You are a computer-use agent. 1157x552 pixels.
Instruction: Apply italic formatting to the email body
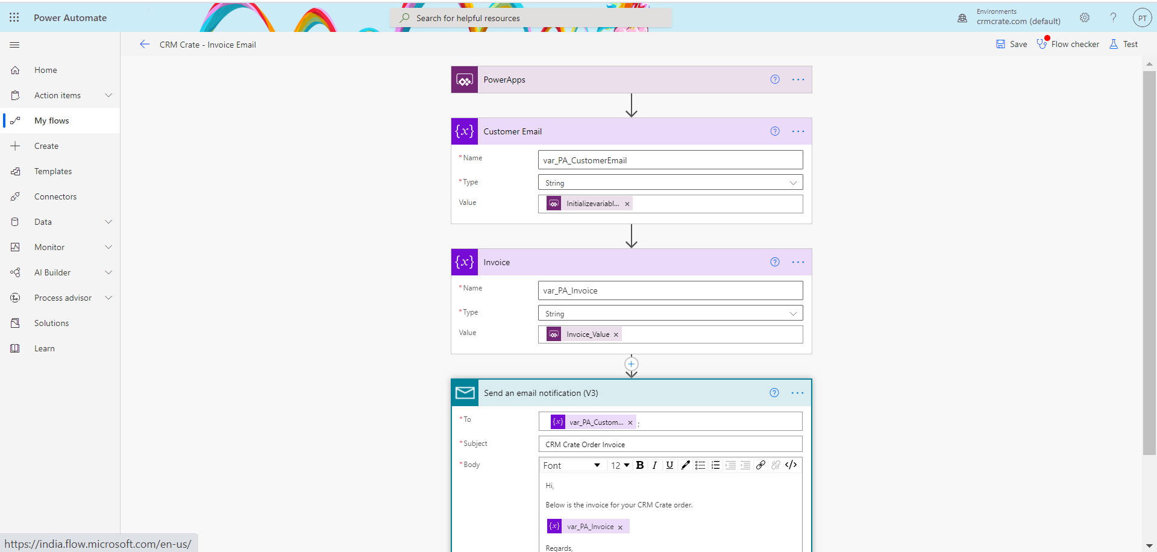pos(655,465)
